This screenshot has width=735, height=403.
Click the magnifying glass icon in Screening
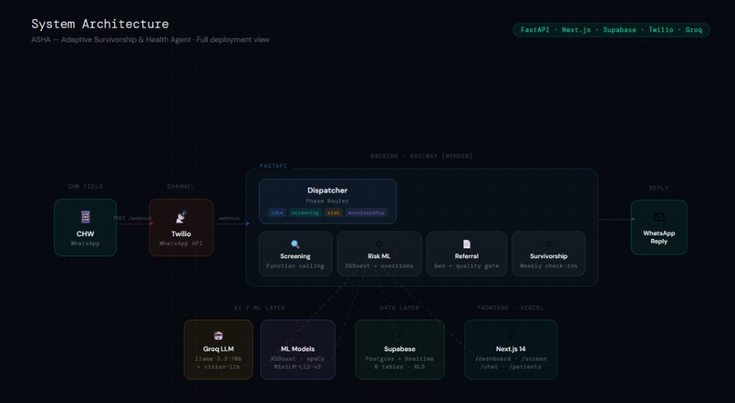tap(295, 244)
